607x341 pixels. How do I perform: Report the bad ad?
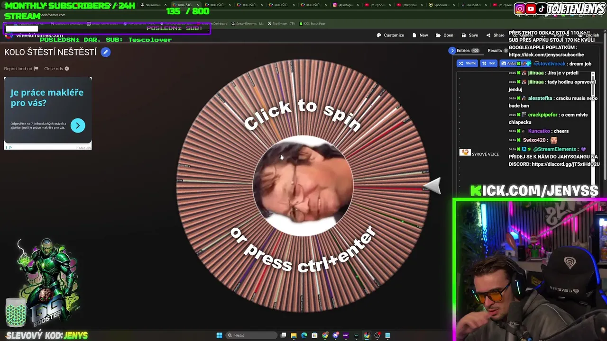21,69
